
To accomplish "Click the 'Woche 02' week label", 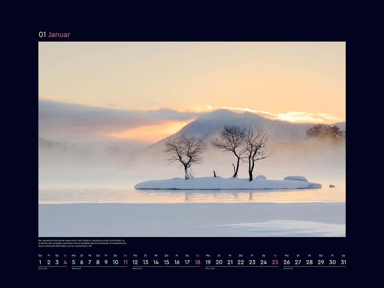I will 76,269.
